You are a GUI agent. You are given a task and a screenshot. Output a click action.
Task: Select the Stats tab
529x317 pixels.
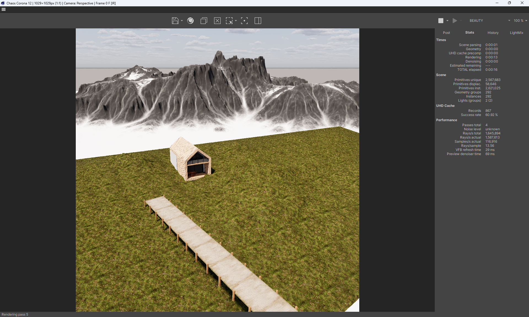[469, 32]
